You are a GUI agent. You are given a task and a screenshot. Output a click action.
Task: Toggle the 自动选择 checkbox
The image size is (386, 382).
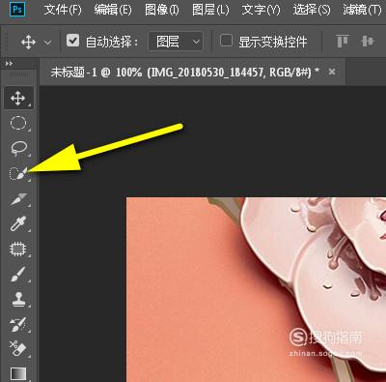pyautogui.click(x=72, y=41)
